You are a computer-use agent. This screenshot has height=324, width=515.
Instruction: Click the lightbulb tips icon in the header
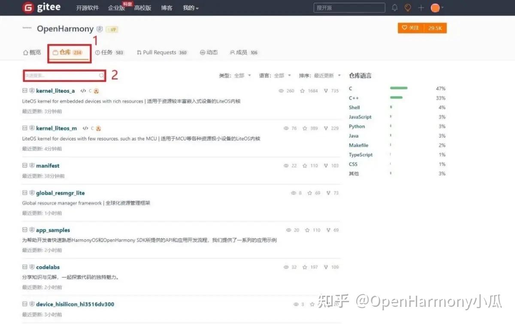tap(407, 7)
